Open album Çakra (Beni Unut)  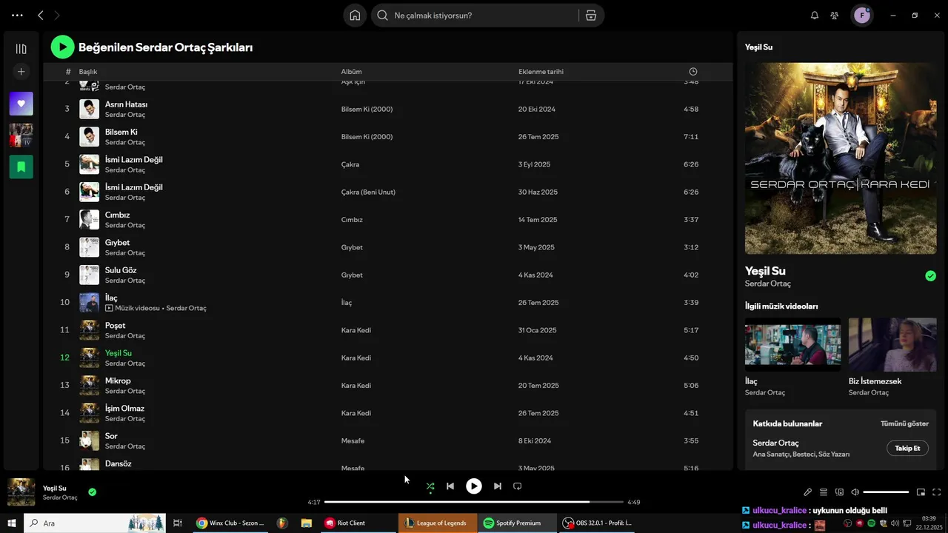(x=368, y=192)
